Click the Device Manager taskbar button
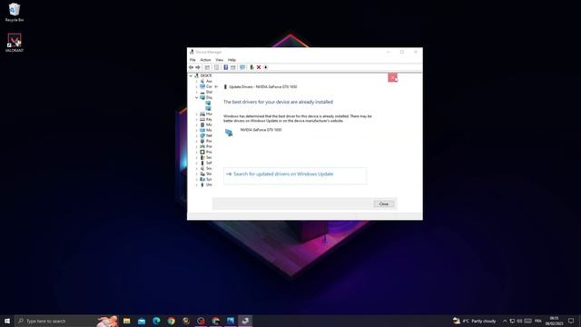This screenshot has height=327, width=581. pyautogui.click(x=245, y=321)
